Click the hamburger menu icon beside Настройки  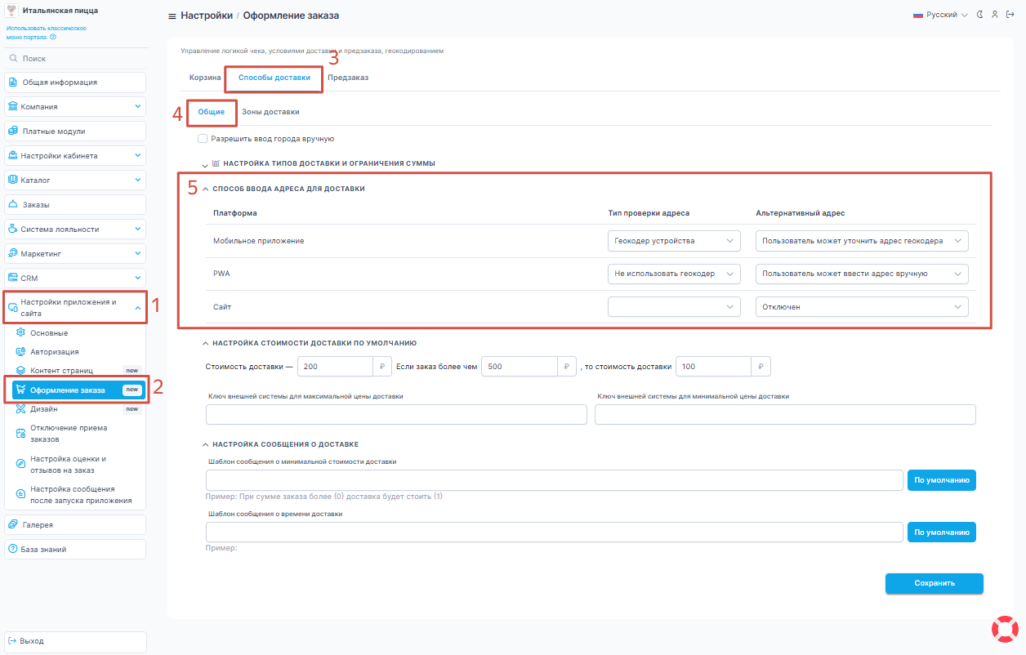click(172, 16)
